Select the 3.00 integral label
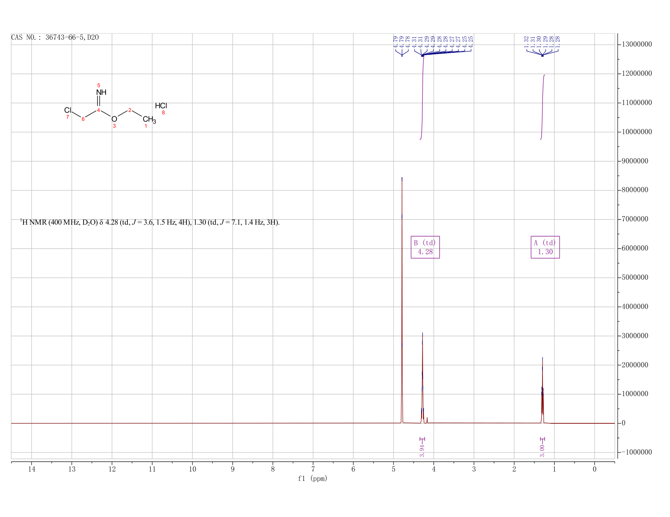This screenshot has width=670, height=517. point(542,450)
